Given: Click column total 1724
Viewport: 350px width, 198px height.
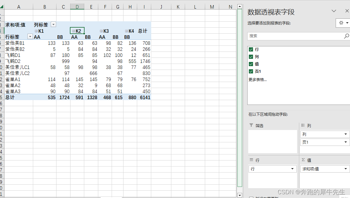Looking at the screenshot, I should (63, 97).
